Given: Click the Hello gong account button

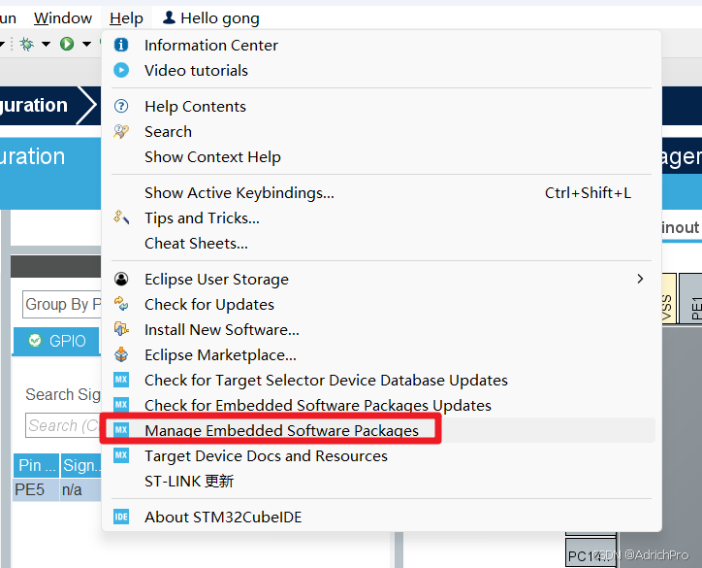Looking at the screenshot, I should point(210,17).
